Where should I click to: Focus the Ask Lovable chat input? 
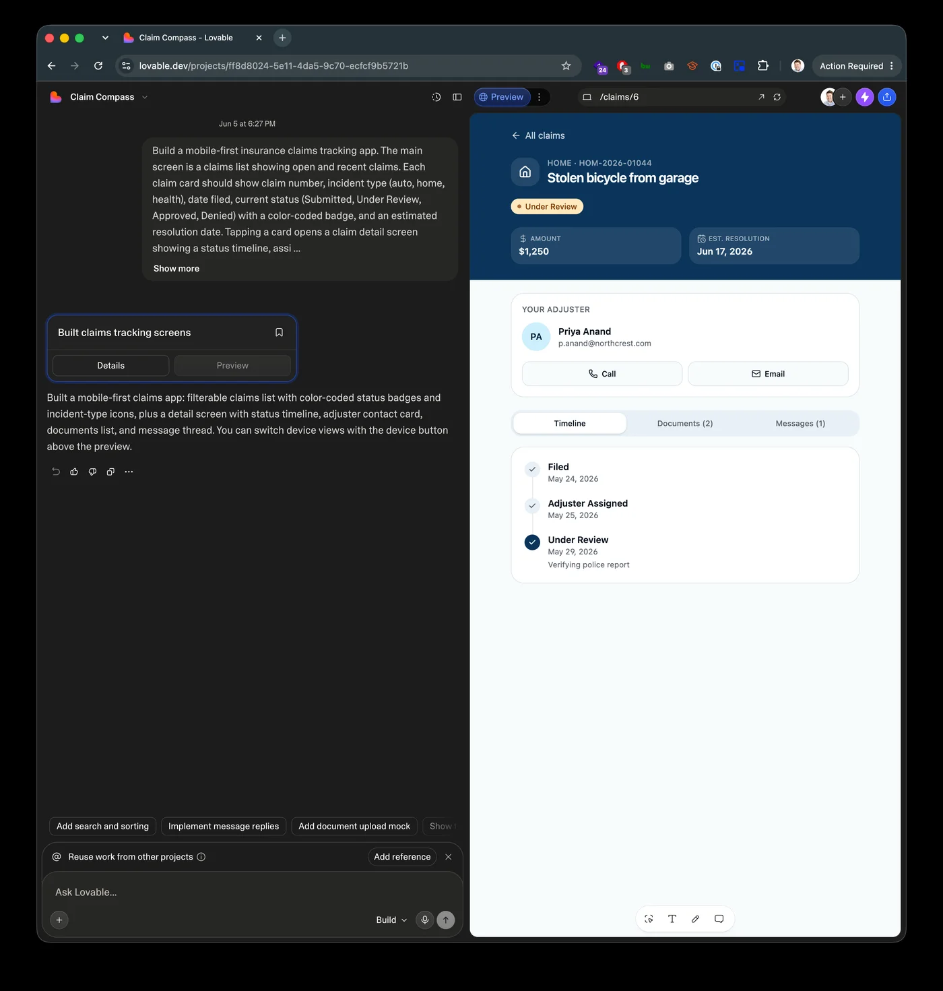[x=253, y=892]
